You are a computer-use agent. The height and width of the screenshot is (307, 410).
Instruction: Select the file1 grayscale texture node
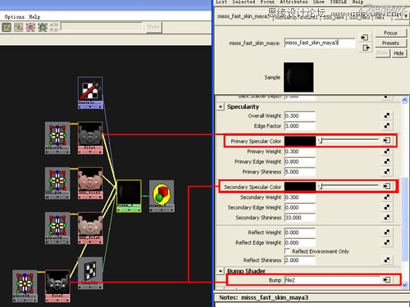(x=90, y=138)
